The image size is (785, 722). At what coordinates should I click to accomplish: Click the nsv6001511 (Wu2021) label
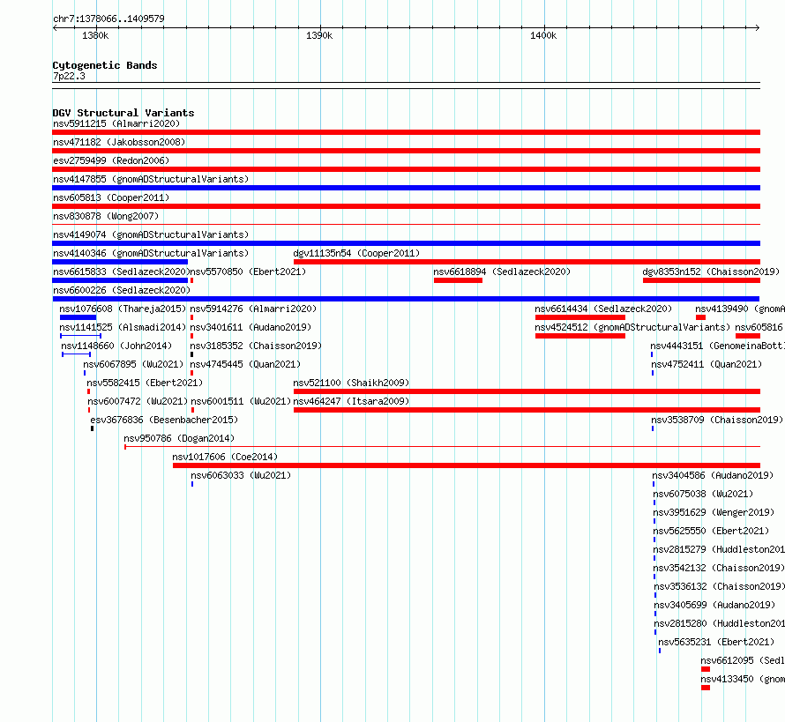click(x=241, y=401)
